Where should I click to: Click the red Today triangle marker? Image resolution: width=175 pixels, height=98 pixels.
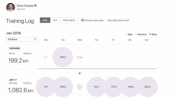tap(80, 73)
